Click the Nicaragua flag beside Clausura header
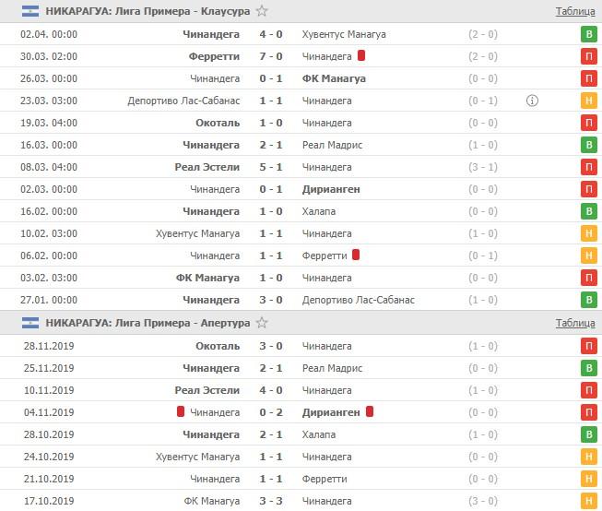602x511 pixels. (x=30, y=11)
